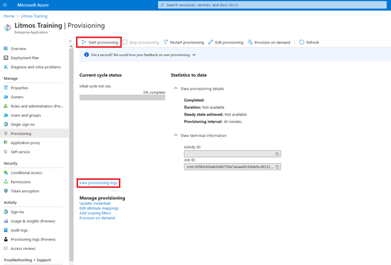Open View provisioning logs link
The width and height of the screenshot is (391, 265).
[x=98, y=183]
